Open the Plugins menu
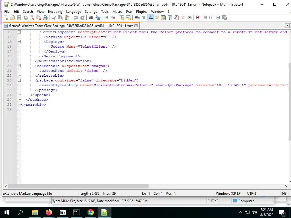 coord(142,11)
